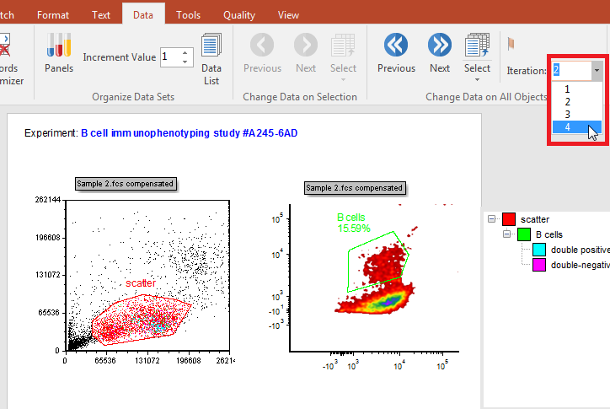Collapse the scatter gate tree node
610x409 pixels.
[x=491, y=219]
